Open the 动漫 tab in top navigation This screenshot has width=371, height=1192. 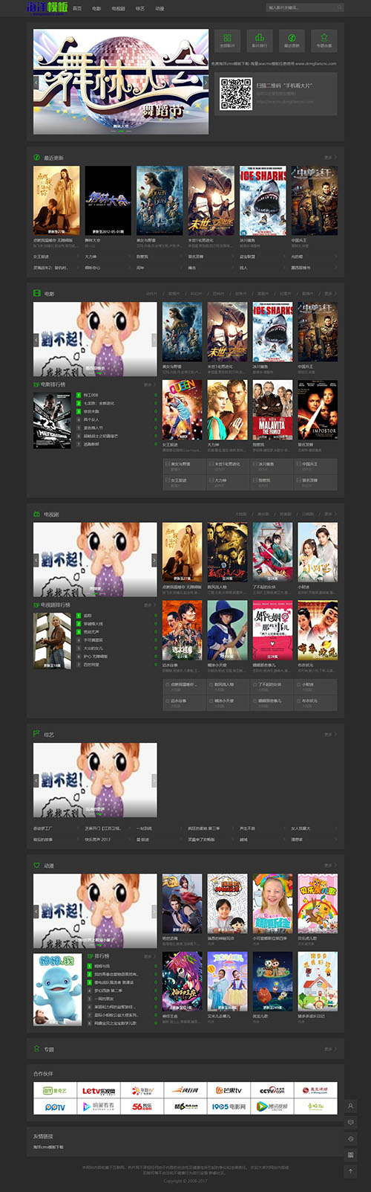pyautogui.click(x=160, y=8)
